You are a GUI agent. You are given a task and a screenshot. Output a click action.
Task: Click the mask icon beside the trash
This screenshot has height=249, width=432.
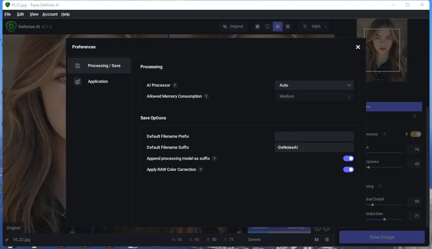point(317,240)
